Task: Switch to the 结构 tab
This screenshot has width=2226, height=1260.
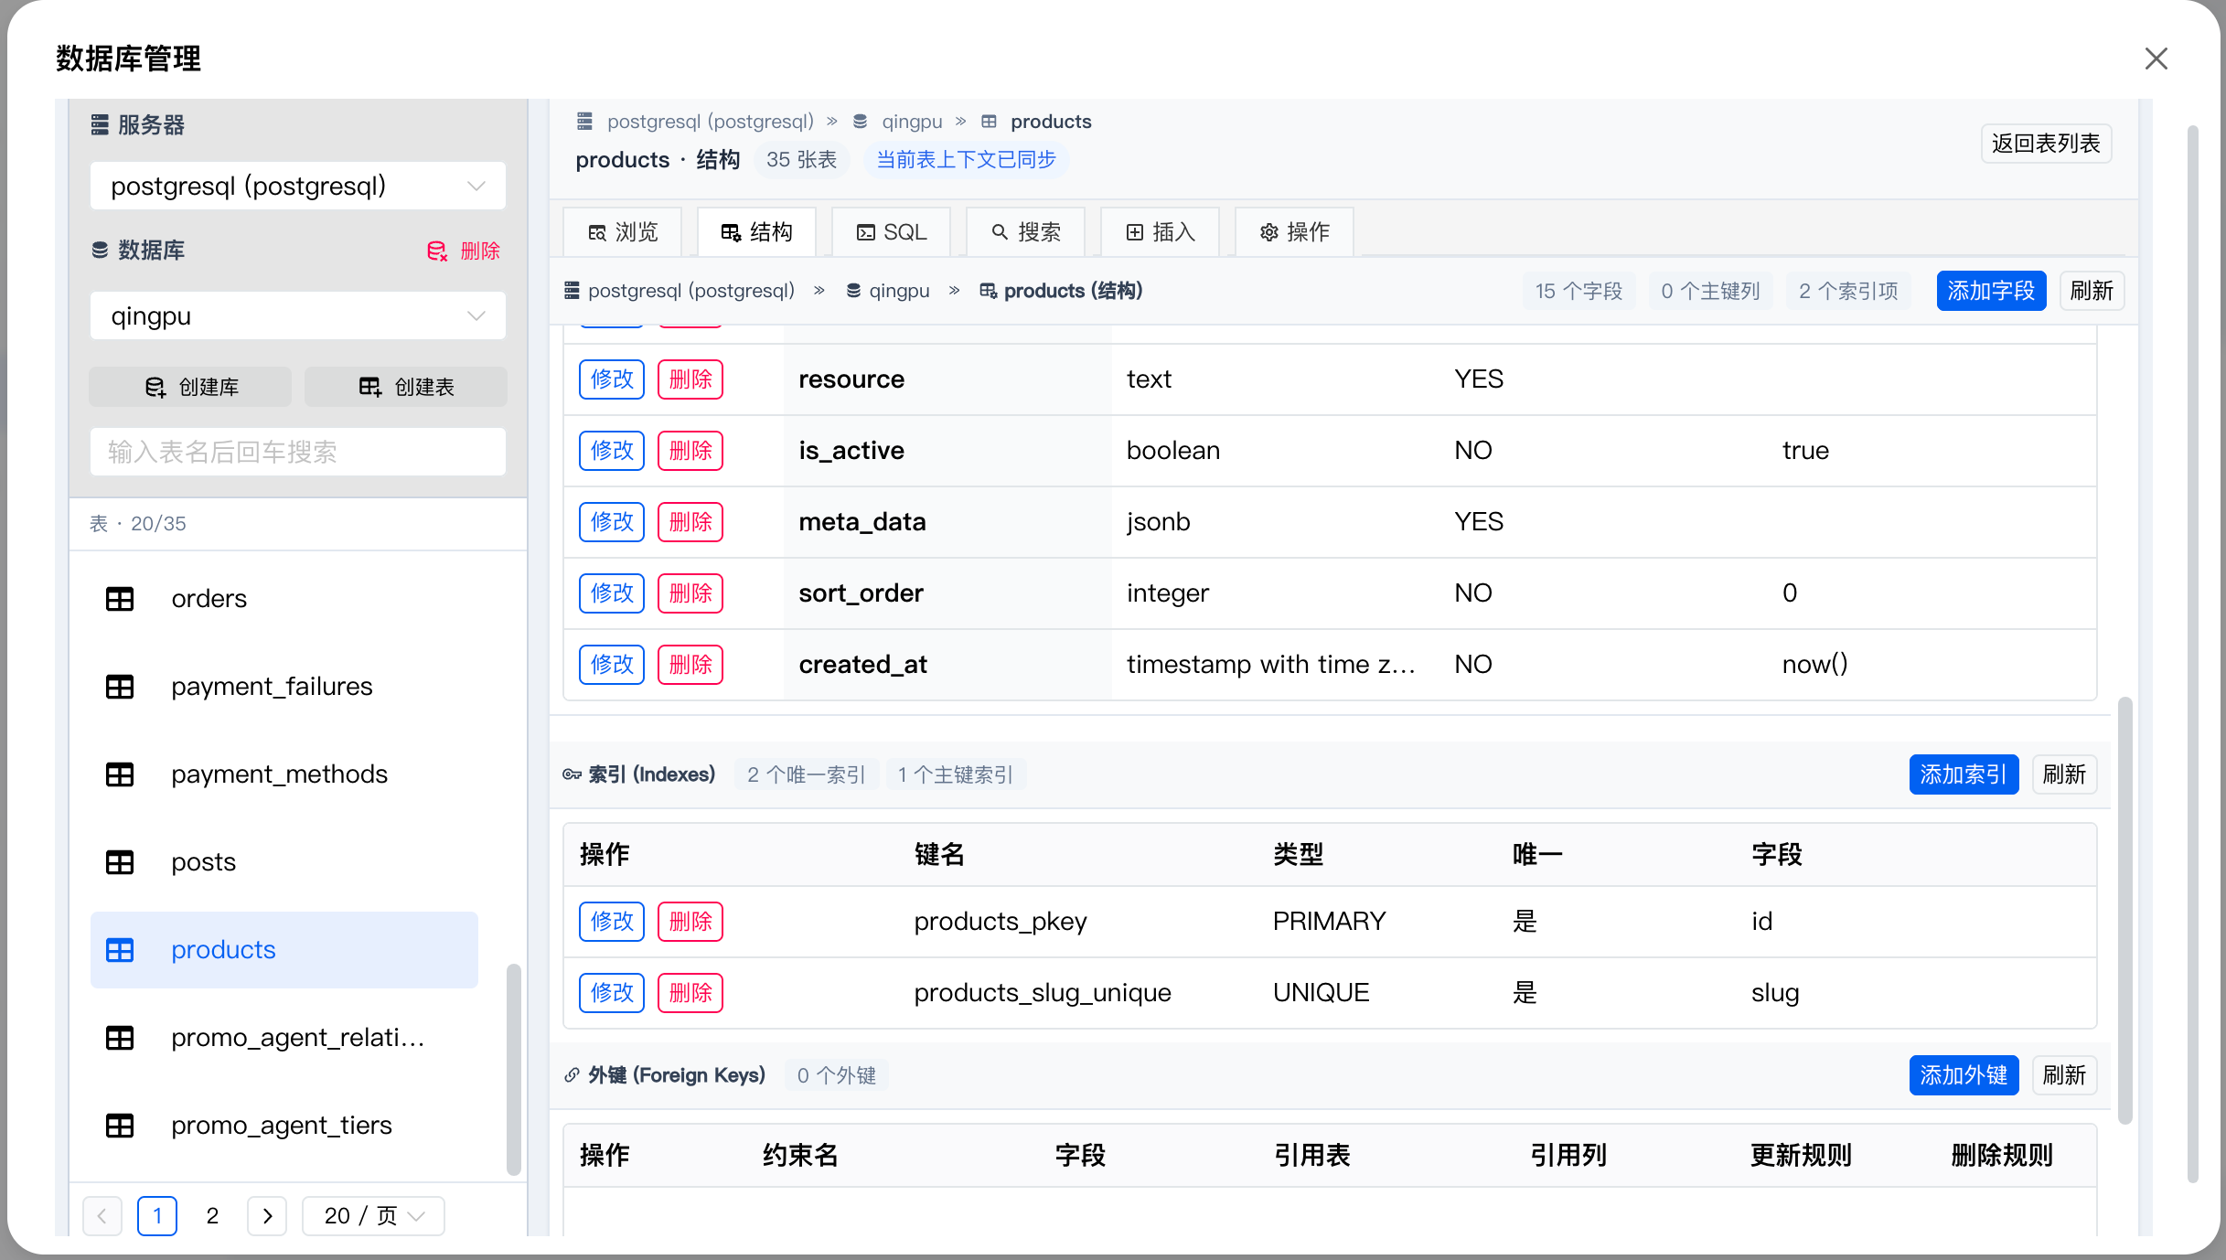Action: (x=756, y=232)
